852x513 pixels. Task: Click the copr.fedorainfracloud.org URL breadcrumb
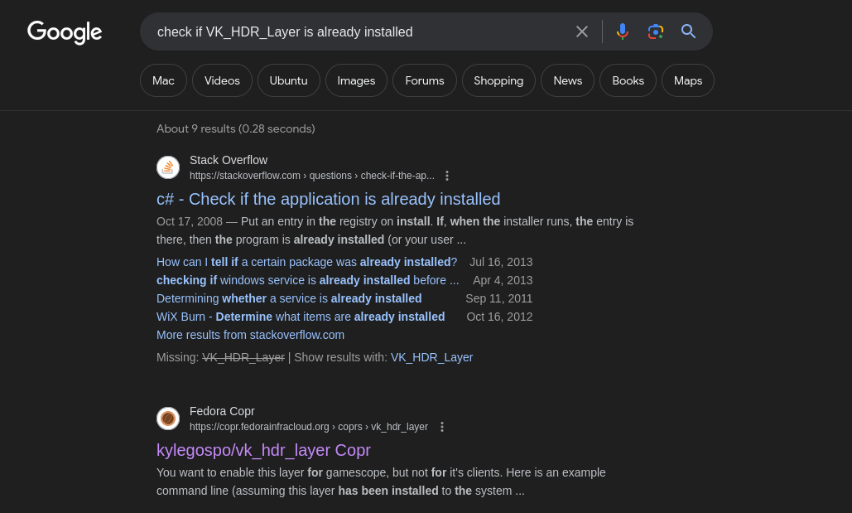(x=309, y=427)
